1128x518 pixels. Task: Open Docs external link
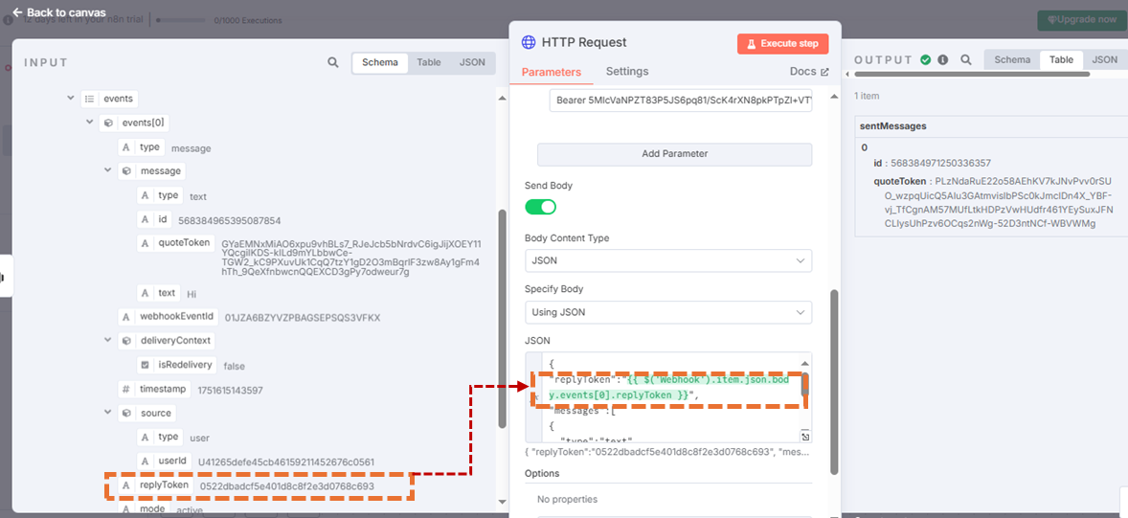pyautogui.click(x=809, y=72)
